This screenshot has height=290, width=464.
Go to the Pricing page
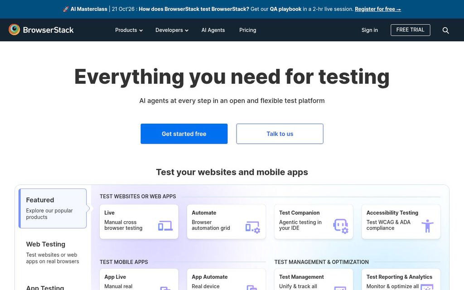248,30
